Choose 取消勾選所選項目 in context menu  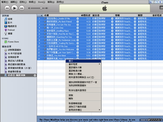coord(83,90)
